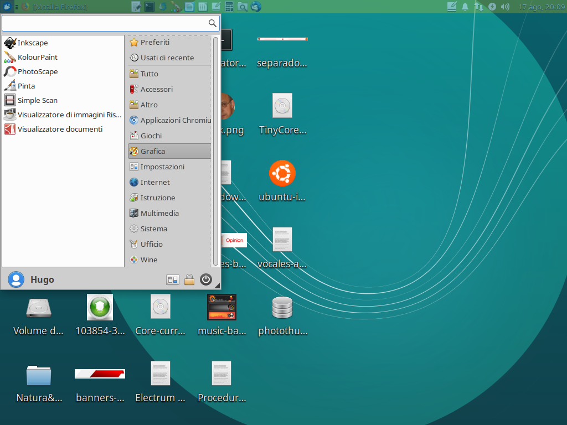Click the terminal launcher in the top panel

(150, 7)
